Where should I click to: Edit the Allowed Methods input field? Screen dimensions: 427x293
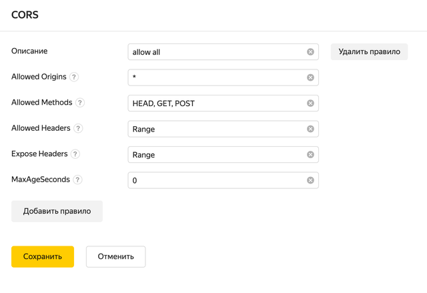tap(217, 103)
